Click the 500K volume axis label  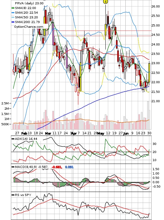[5, 124]
